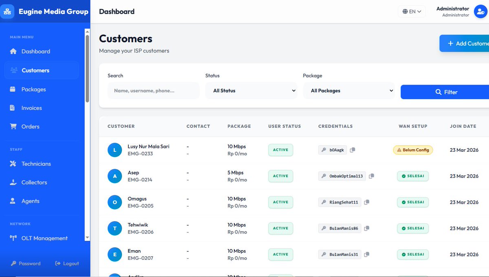489x277 pixels.
Task: Open Orders in sidebar menu
Action: [x=42, y=127]
